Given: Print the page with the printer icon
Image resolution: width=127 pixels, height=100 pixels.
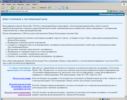Looking at the screenshot, I should pos(59,8).
